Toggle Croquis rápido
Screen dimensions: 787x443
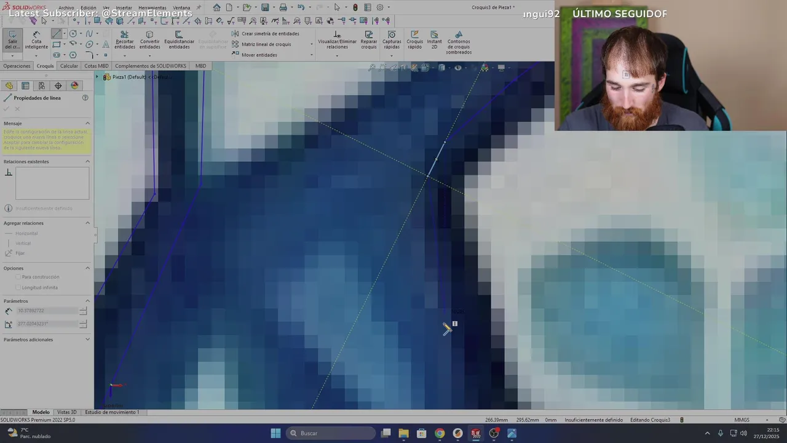pos(414,40)
